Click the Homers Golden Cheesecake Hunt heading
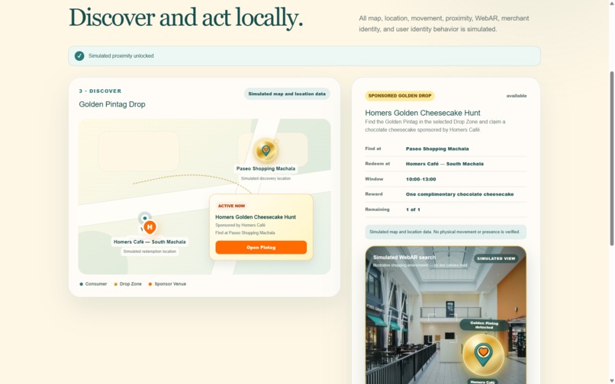The image size is (615, 384). tap(423, 113)
